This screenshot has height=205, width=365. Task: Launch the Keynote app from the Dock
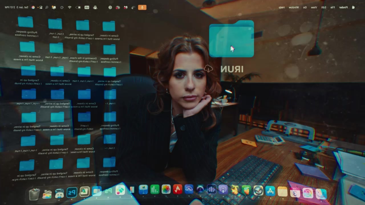143,189
